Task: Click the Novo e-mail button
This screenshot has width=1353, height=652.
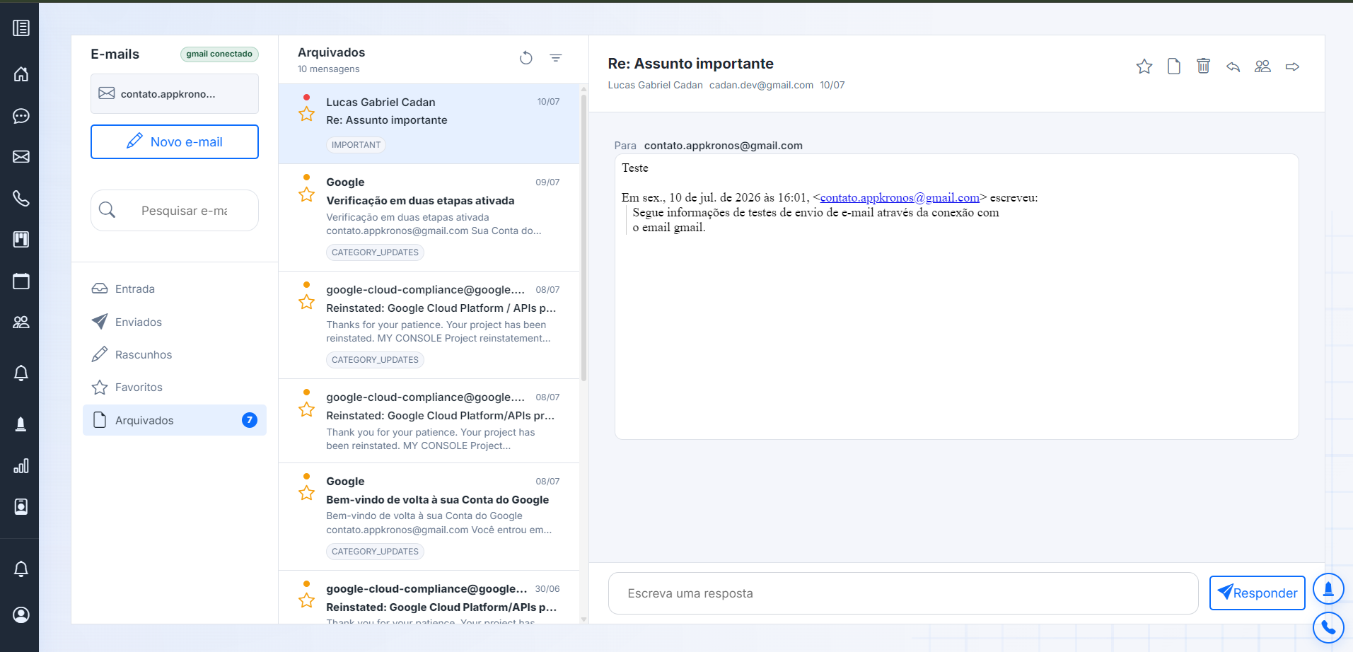Action: click(x=175, y=142)
